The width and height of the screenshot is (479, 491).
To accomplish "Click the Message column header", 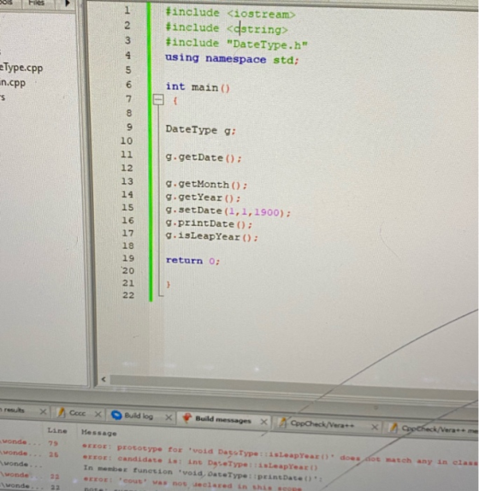I will tap(99, 433).
